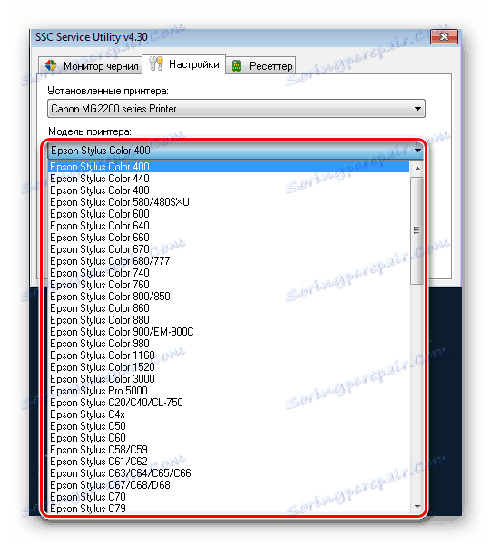The image size is (491, 545).
Task: Select Epson Stylus Pro 5000
Action: 229,391
